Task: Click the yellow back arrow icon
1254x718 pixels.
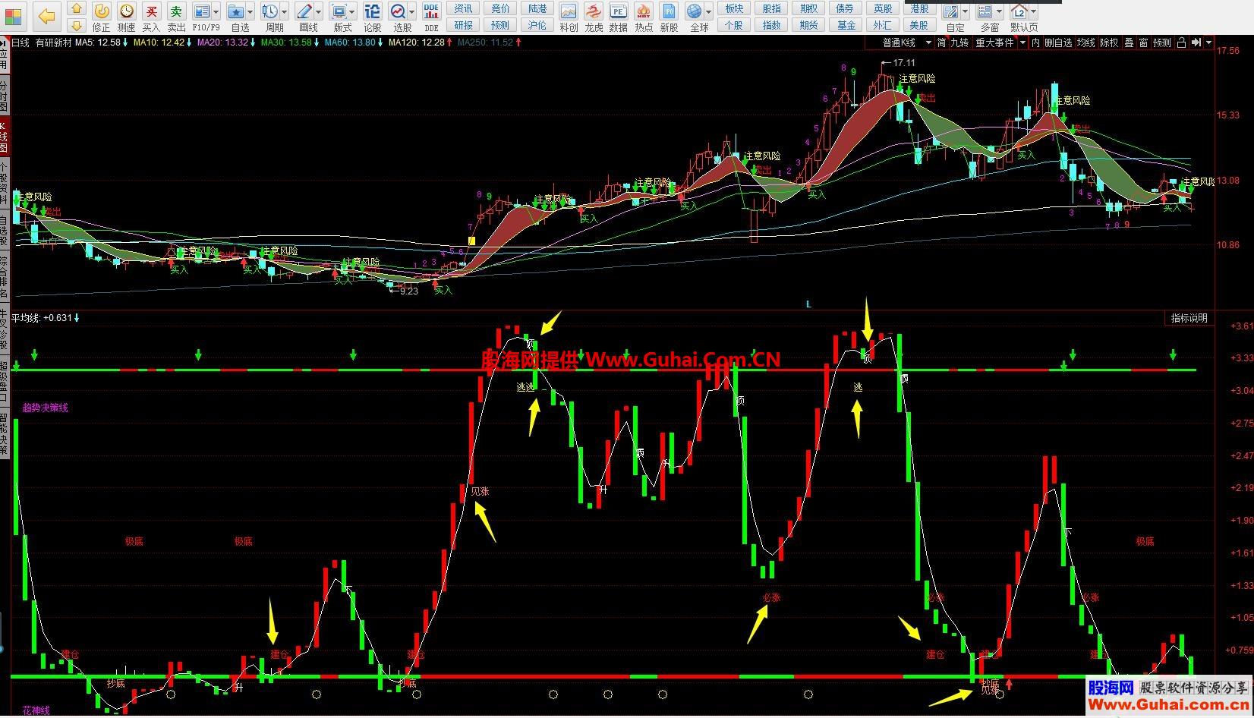Action: click(47, 15)
